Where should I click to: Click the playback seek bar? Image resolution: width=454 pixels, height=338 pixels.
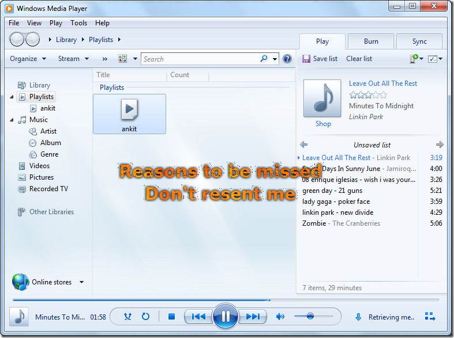[x=226, y=300]
